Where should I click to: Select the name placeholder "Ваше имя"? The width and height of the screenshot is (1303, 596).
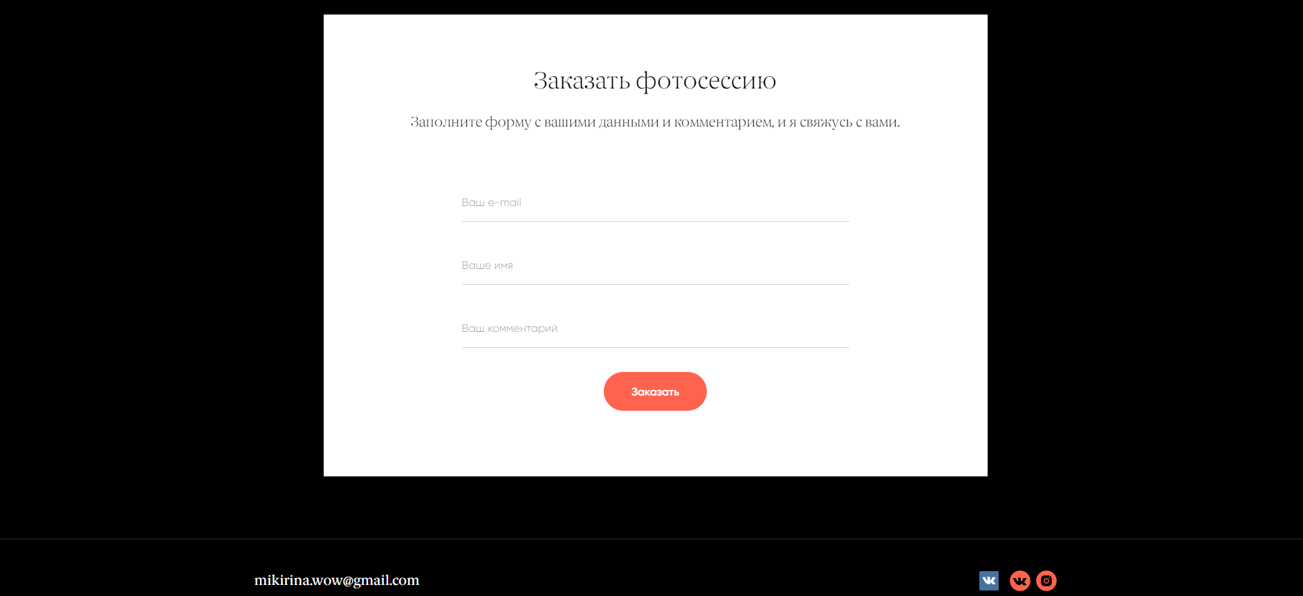point(487,266)
